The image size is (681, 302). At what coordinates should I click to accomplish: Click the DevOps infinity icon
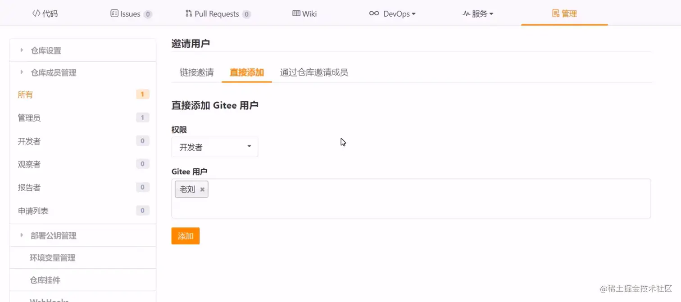(374, 14)
